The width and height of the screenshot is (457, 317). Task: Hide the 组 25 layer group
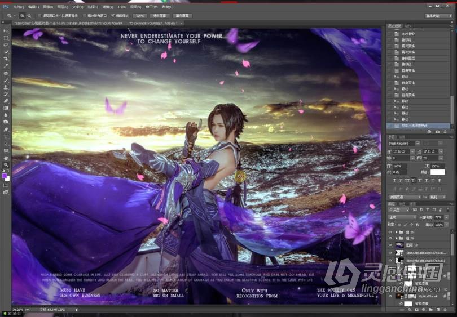click(390, 232)
